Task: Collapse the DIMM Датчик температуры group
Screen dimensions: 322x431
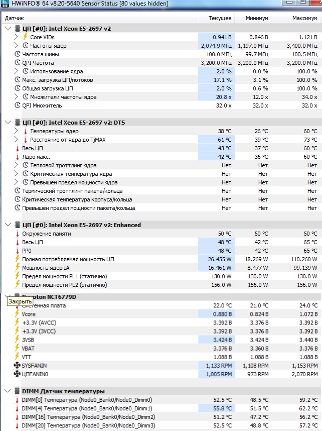Action: (8, 391)
